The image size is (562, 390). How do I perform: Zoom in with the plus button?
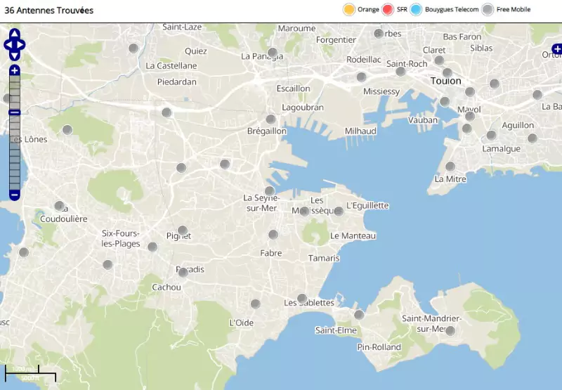tap(15, 70)
